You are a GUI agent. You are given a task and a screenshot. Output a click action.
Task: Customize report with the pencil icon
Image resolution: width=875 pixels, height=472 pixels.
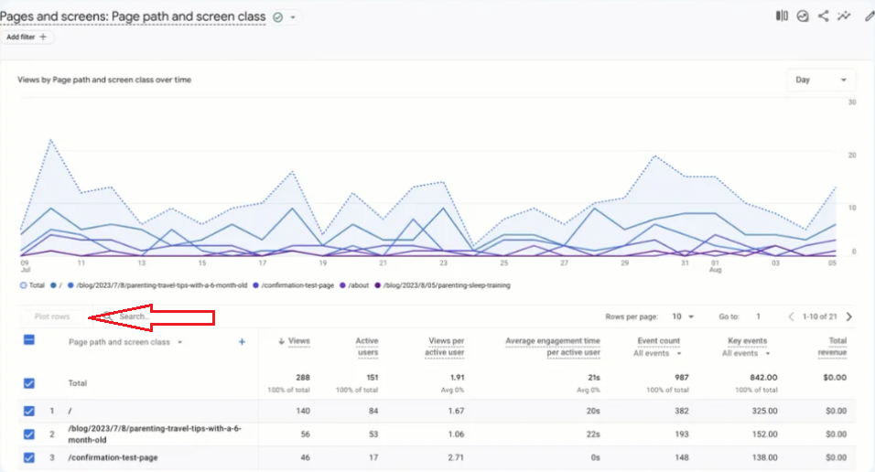point(869,16)
